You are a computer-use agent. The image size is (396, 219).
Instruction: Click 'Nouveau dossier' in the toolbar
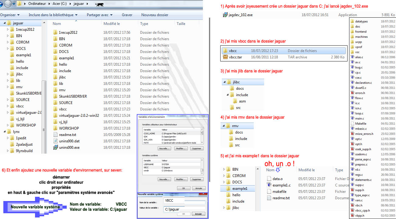click(154, 15)
